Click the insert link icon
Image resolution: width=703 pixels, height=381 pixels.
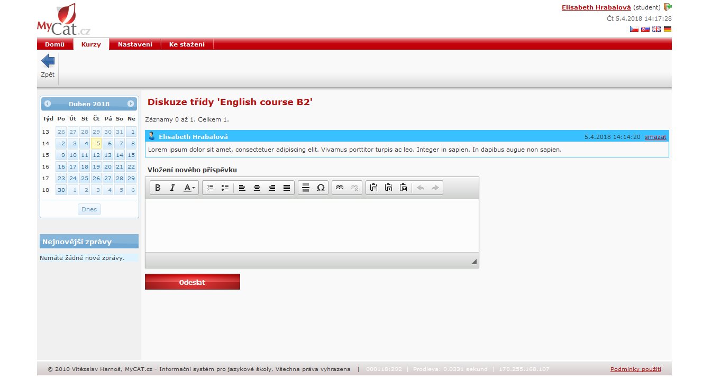pyautogui.click(x=340, y=188)
